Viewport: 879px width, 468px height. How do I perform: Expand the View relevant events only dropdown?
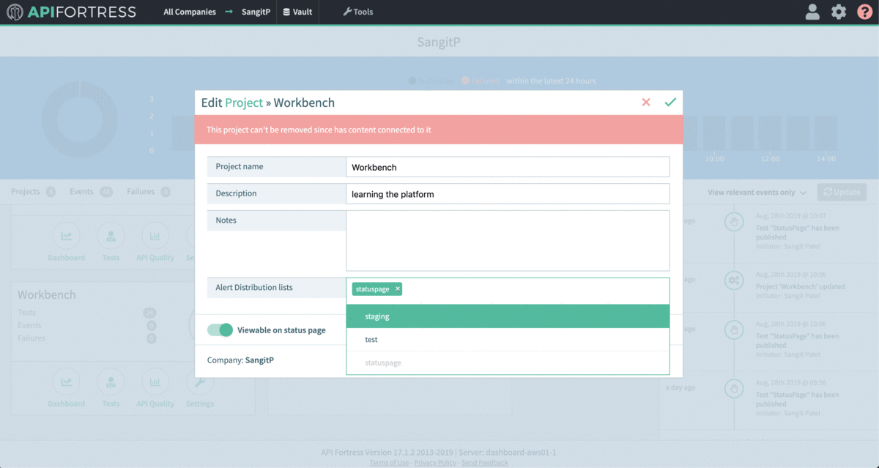[x=757, y=193]
